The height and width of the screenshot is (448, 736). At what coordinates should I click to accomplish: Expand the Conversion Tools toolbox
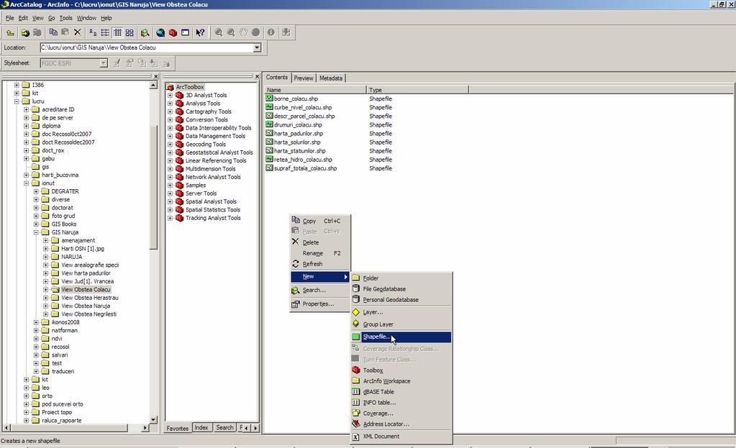tap(170, 119)
